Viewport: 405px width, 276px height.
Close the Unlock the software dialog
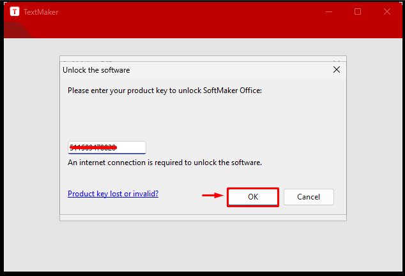337,69
